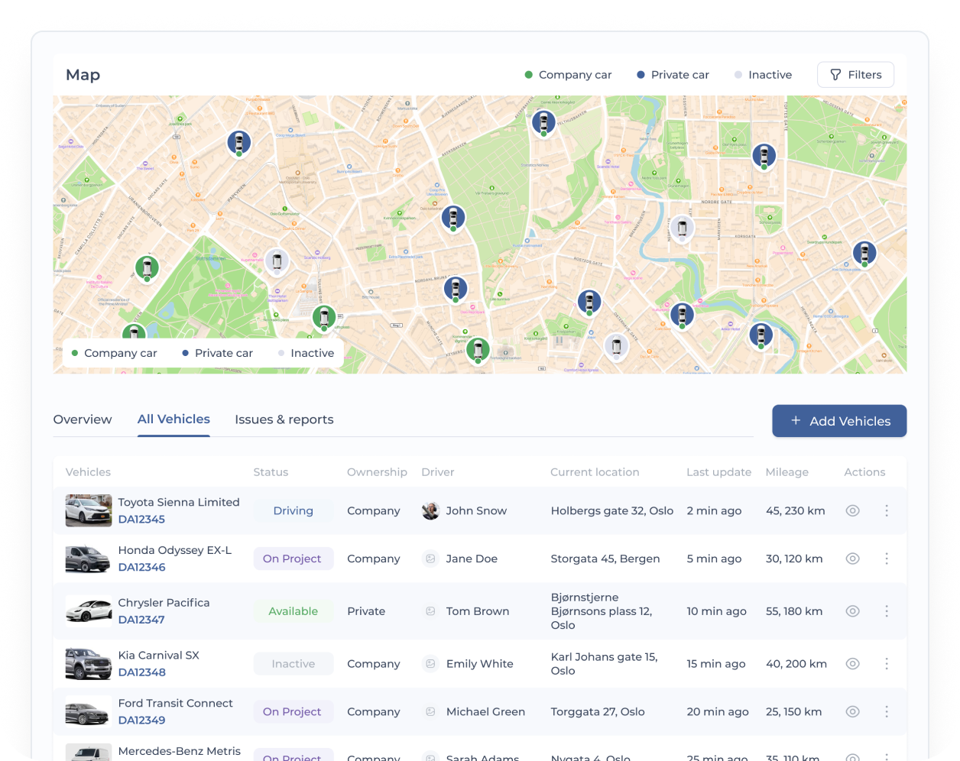Click the Mileage column header
The height and width of the screenshot is (761, 960).
[787, 472]
